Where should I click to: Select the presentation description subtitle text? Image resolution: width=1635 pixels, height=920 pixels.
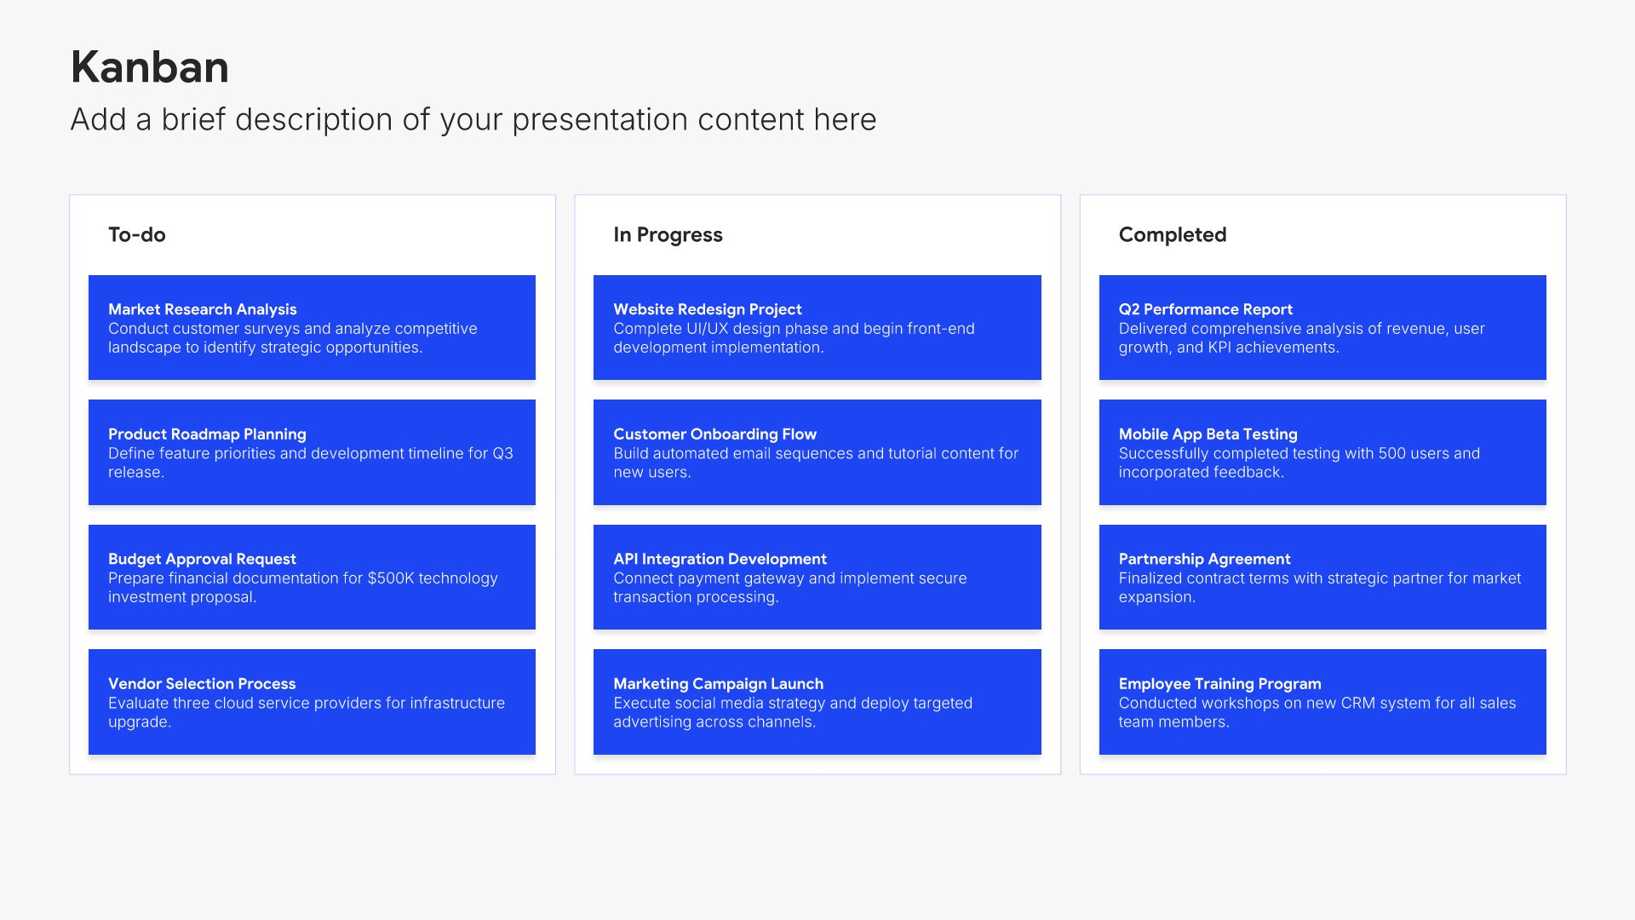[473, 119]
